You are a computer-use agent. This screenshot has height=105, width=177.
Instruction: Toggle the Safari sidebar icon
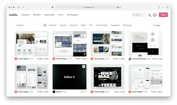19,7
